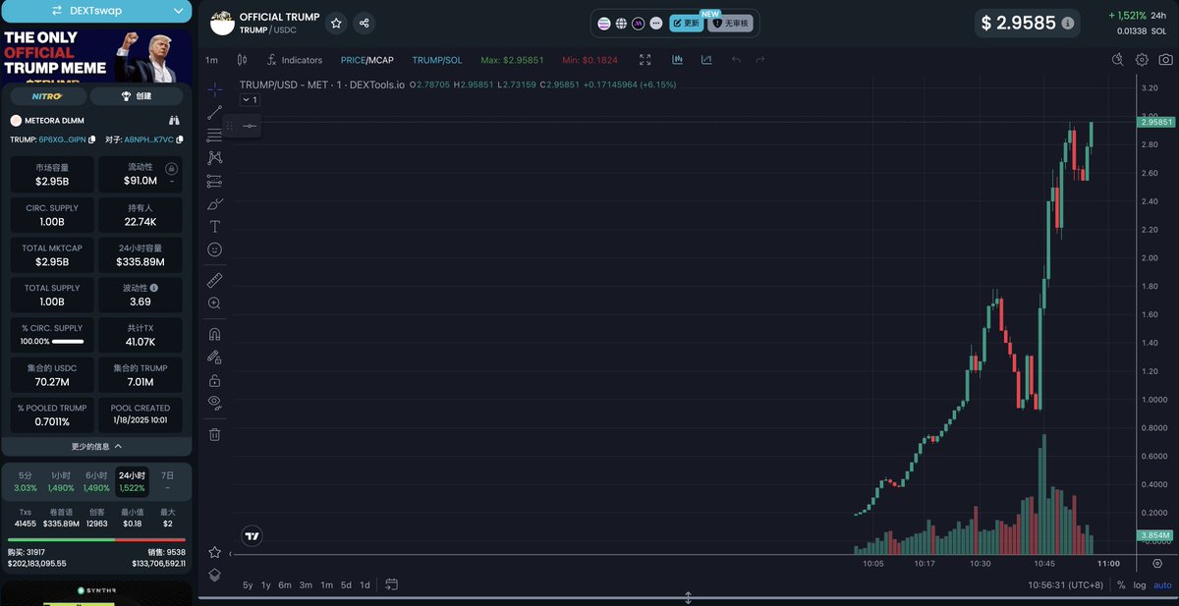The height and width of the screenshot is (606, 1179).
Task: Collapse the indicator legend chevron
Action: pyautogui.click(x=250, y=100)
